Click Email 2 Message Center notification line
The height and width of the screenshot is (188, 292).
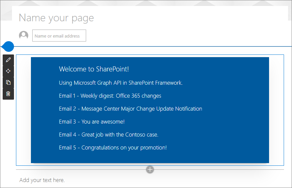[130, 109]
